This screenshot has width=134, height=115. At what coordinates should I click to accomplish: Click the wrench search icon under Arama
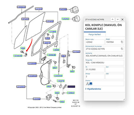[87, 84]
